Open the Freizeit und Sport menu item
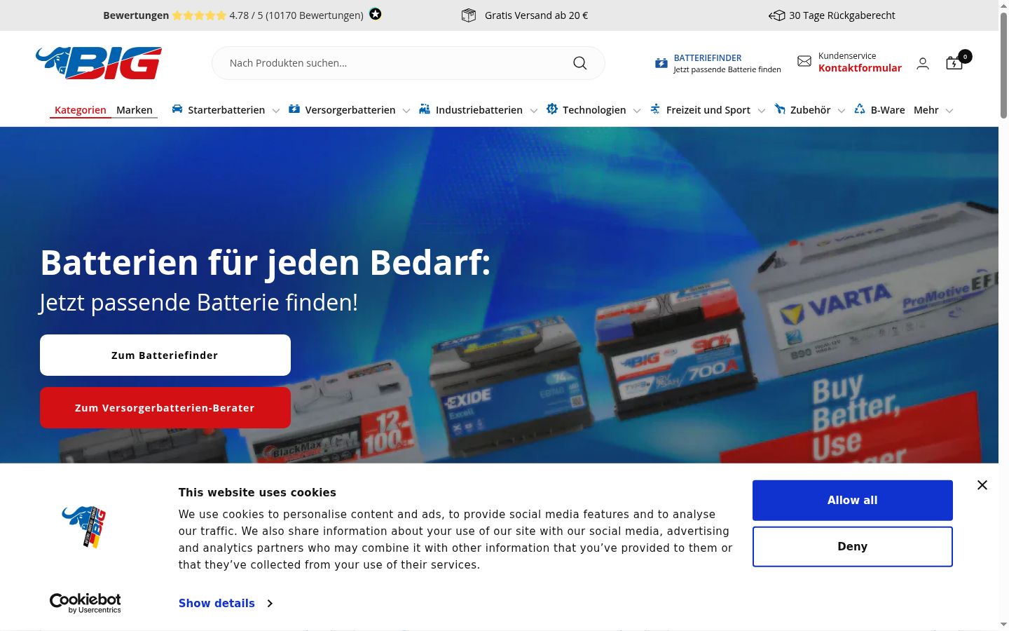Viewport: 1009px width, 631px height. pyautogui.click(x=708, y=110)
